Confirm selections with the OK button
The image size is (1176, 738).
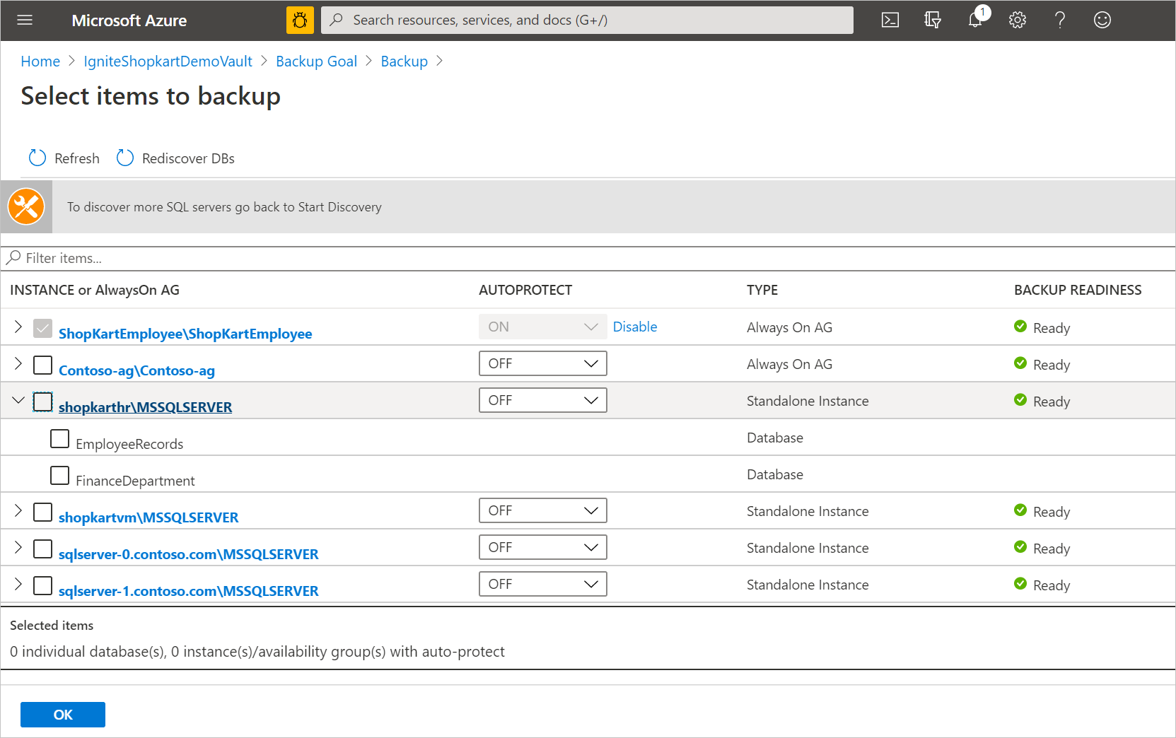62,714
